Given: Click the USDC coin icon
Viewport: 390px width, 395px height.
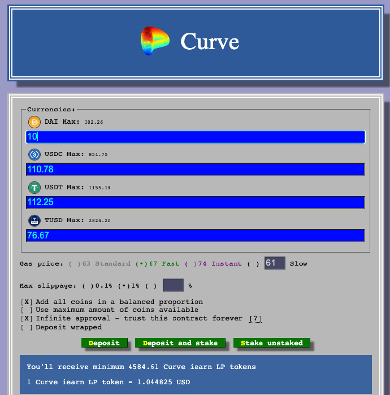Looking at the screenshot, I should click(34, 154).
